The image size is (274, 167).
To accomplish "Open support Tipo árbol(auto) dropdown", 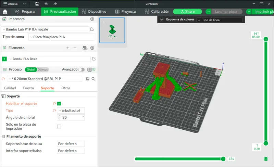I will [x=71, y=111].
